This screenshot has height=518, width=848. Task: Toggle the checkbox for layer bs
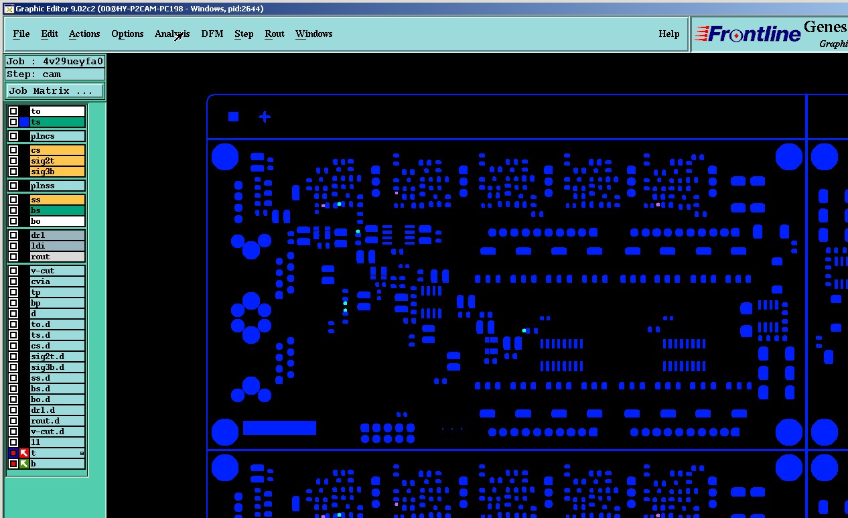coord(13,210)
